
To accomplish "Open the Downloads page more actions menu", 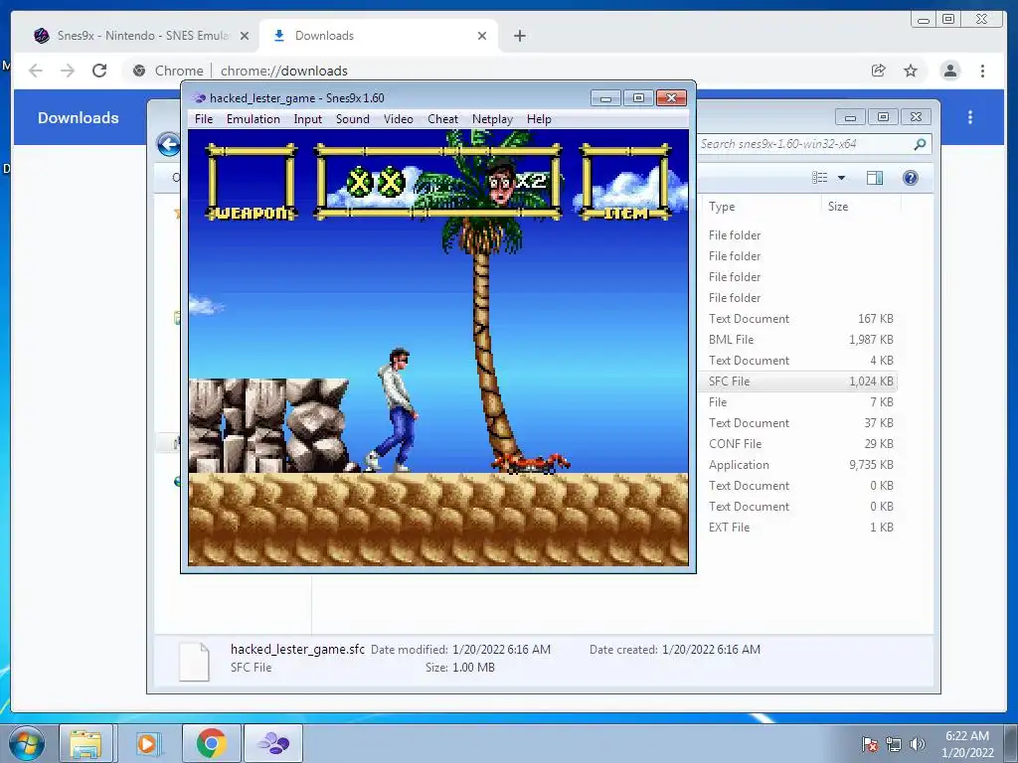I will coord(970,117).
